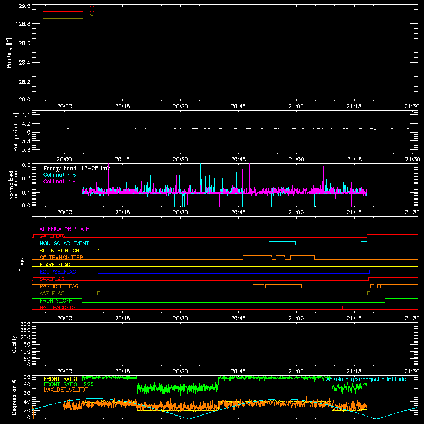Click the 3.6 tick on Roll period axis
Image resolution: width=424 pixels, height=424 pixels.
coord(26,150)
